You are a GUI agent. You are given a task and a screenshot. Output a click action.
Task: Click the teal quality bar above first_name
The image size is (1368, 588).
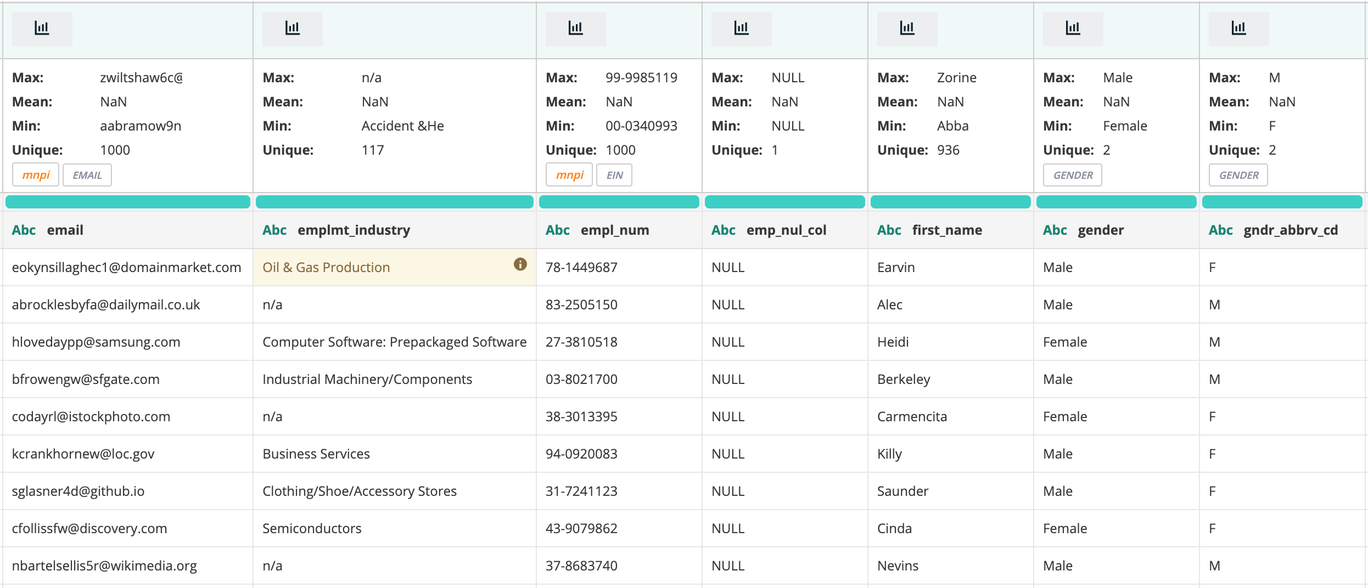coord(950,202)
